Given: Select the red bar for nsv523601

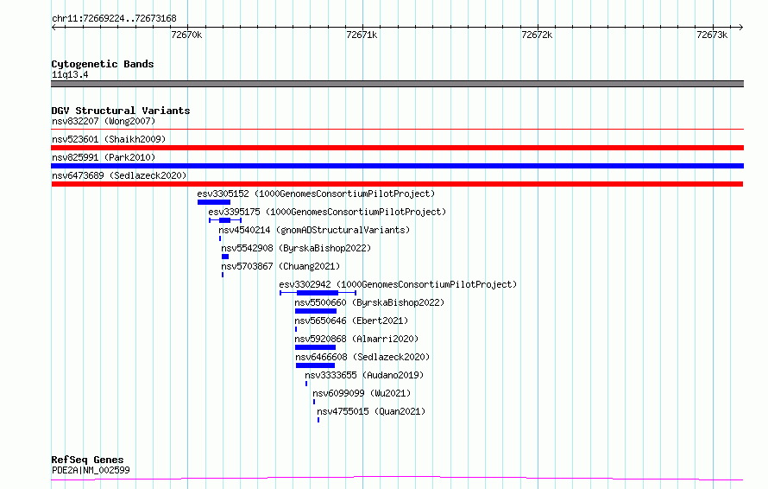Looking at the screenshot, I should pos(397,148).
